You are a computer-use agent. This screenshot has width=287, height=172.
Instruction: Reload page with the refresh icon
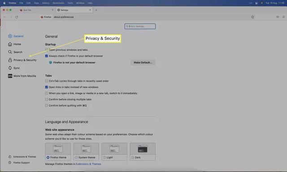17,17
